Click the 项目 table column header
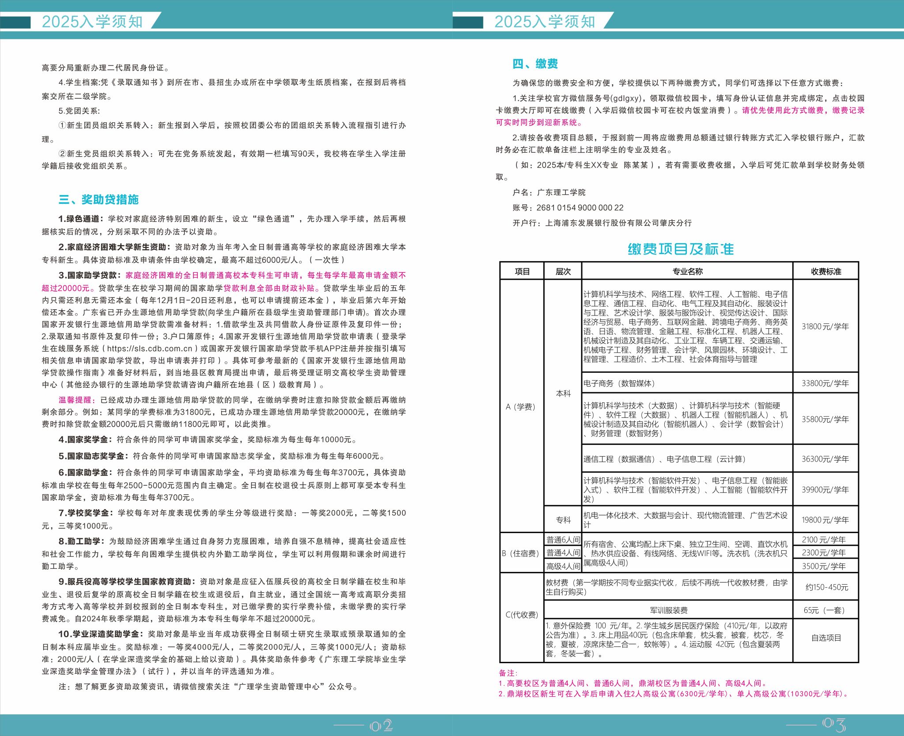This screenshot has width=904, height=736. (522, 271)
